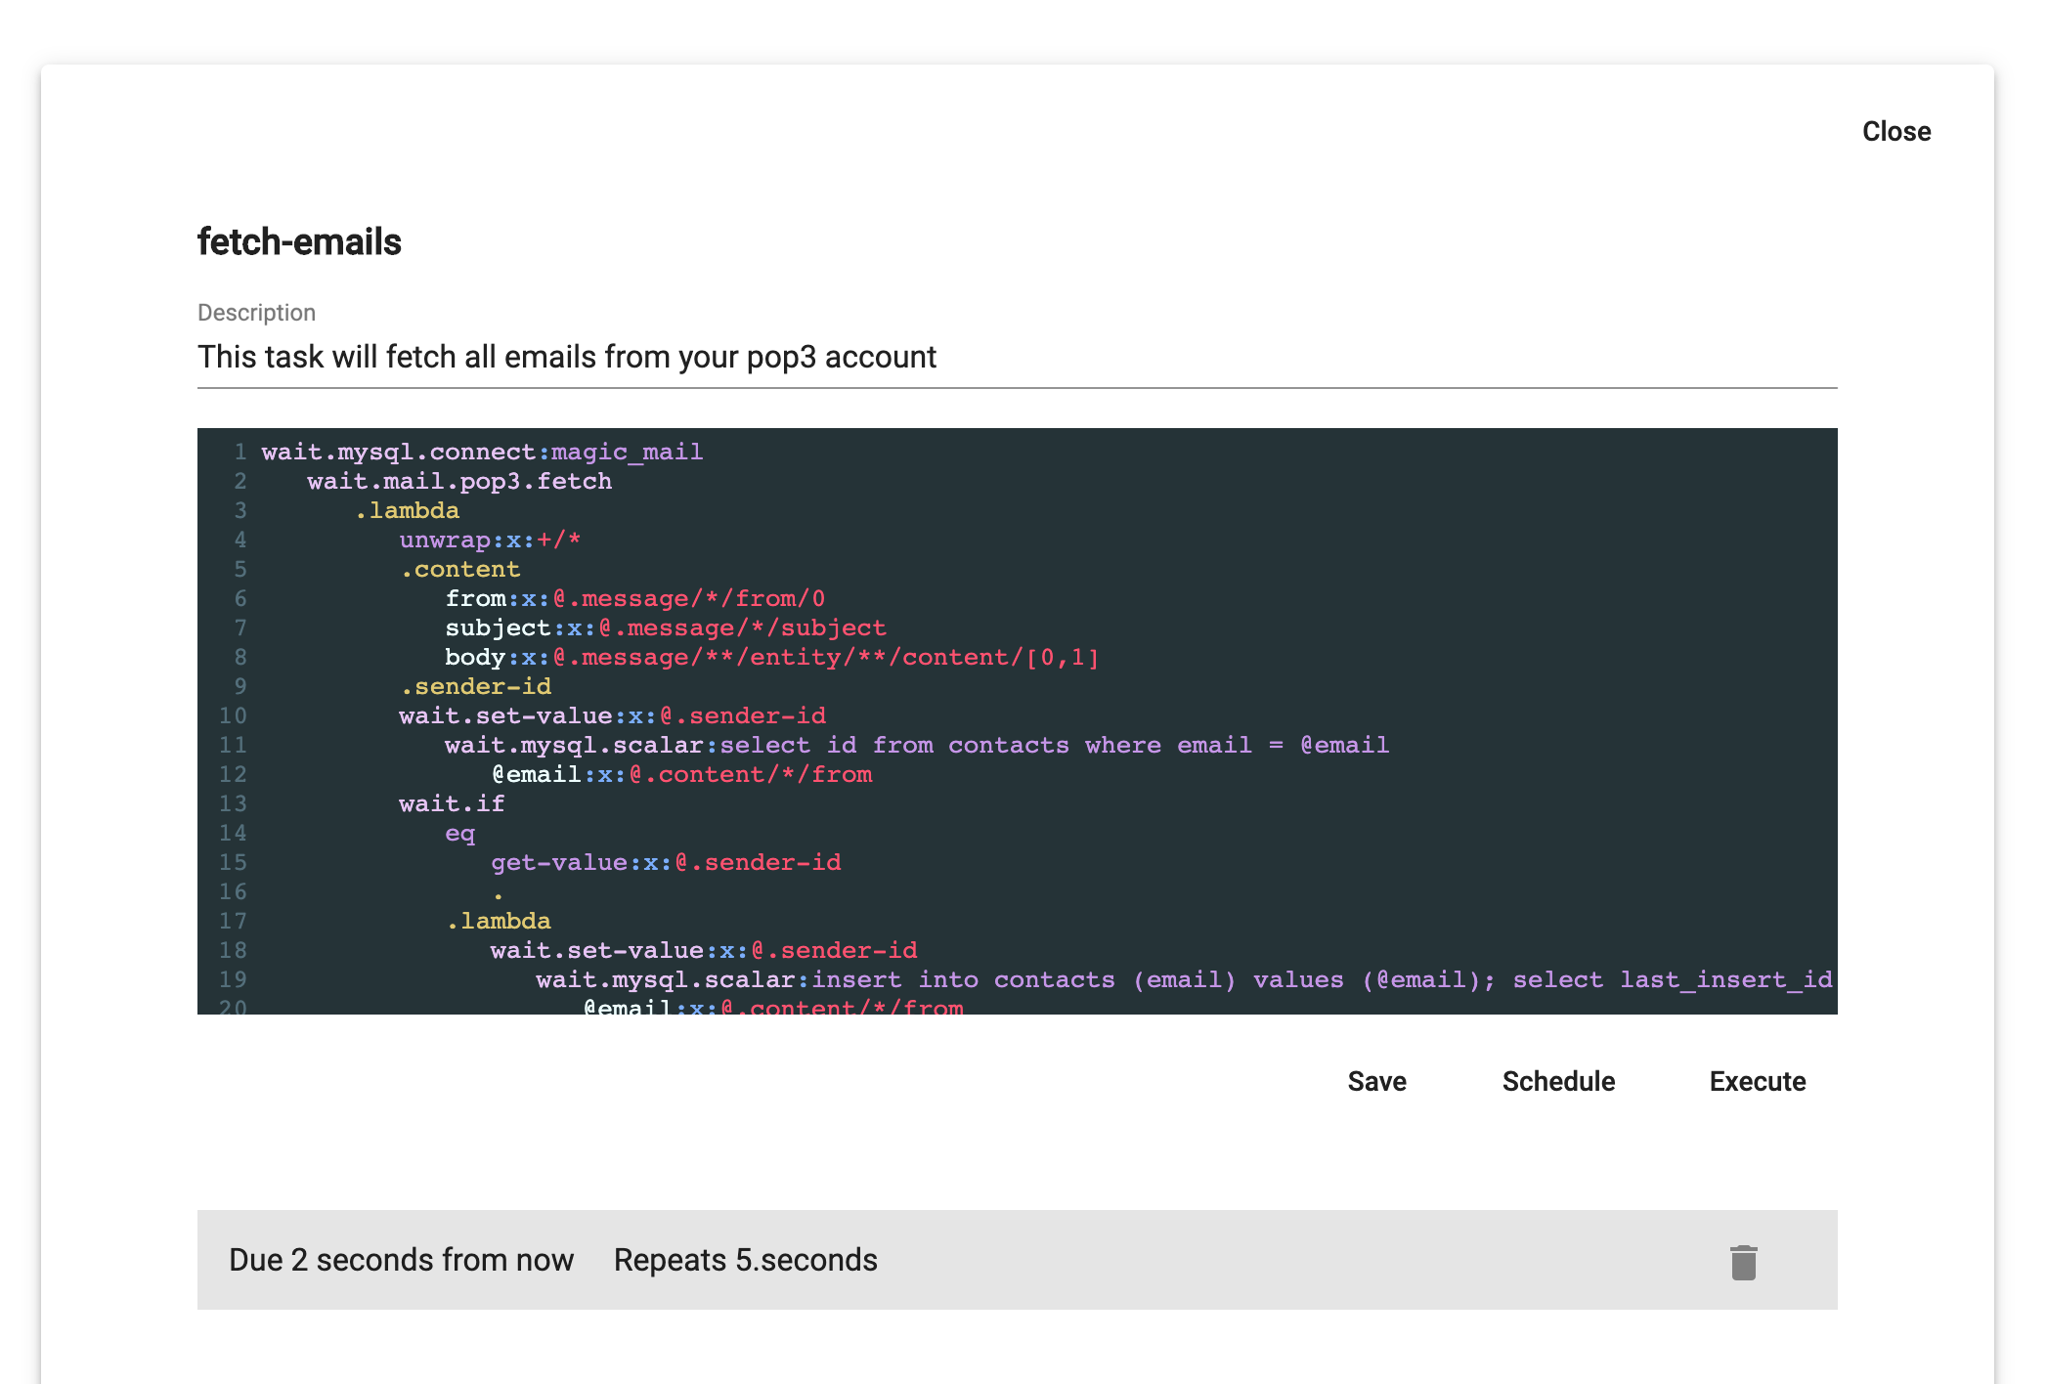This screenshot has height=1384, width=2047.
Task: Click line 2 wait.mail.pop3.fetch in editor
Action: (459, 481)
